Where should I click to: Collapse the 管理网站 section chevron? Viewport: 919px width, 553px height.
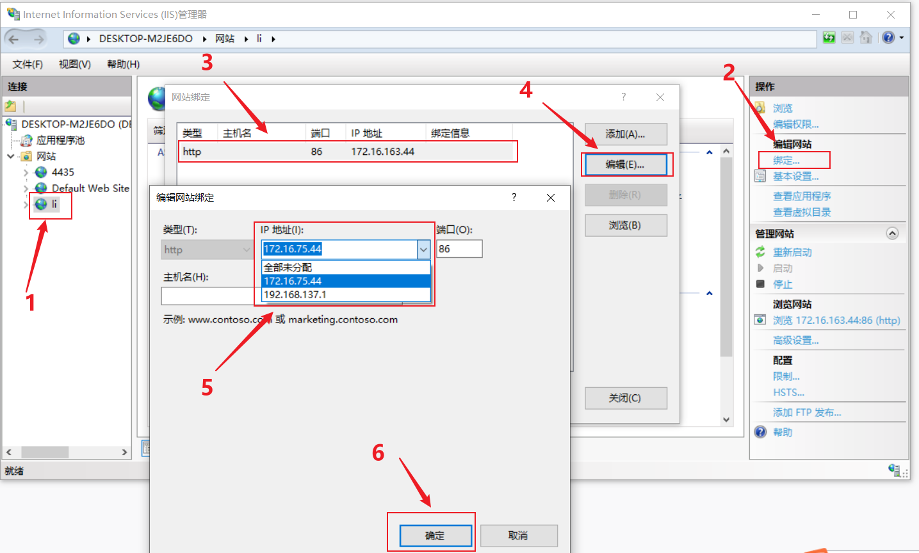(x=892, y=233)
